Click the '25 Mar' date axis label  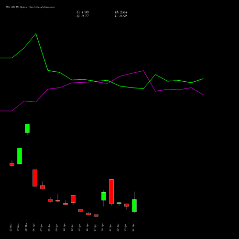click(11, 228)
